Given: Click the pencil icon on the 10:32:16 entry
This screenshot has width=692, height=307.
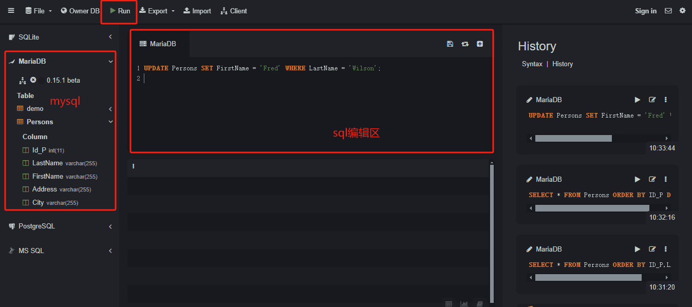Looking at the screenshot, I should [x=530, y=179].
